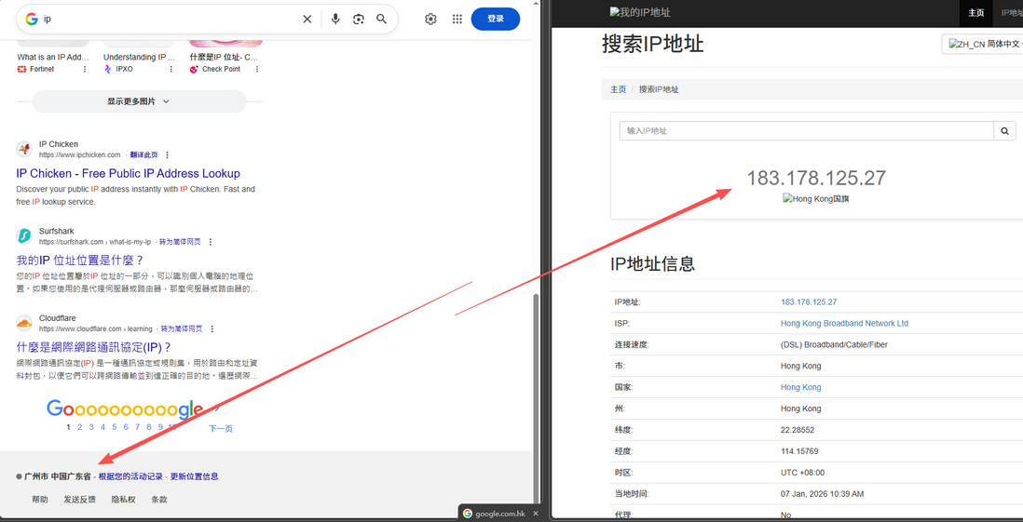The image size is (1023, 522).
Task: Click 主页 in the breadcrumb
Action: click(618, 89)
